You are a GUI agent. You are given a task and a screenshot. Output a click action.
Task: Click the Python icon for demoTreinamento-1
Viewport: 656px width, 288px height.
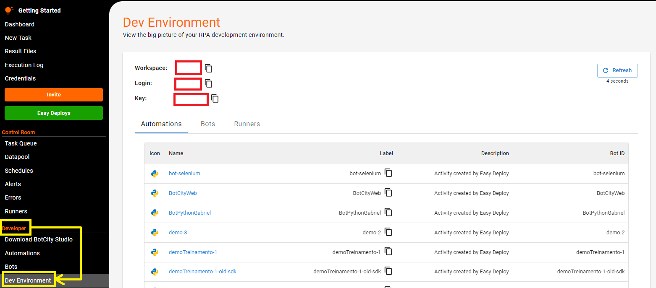click(155, 252)
